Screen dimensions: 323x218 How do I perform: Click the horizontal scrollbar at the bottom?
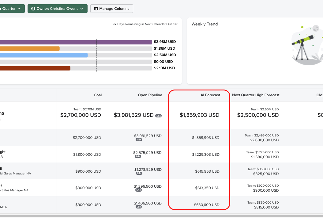click(x=161, y=216)
